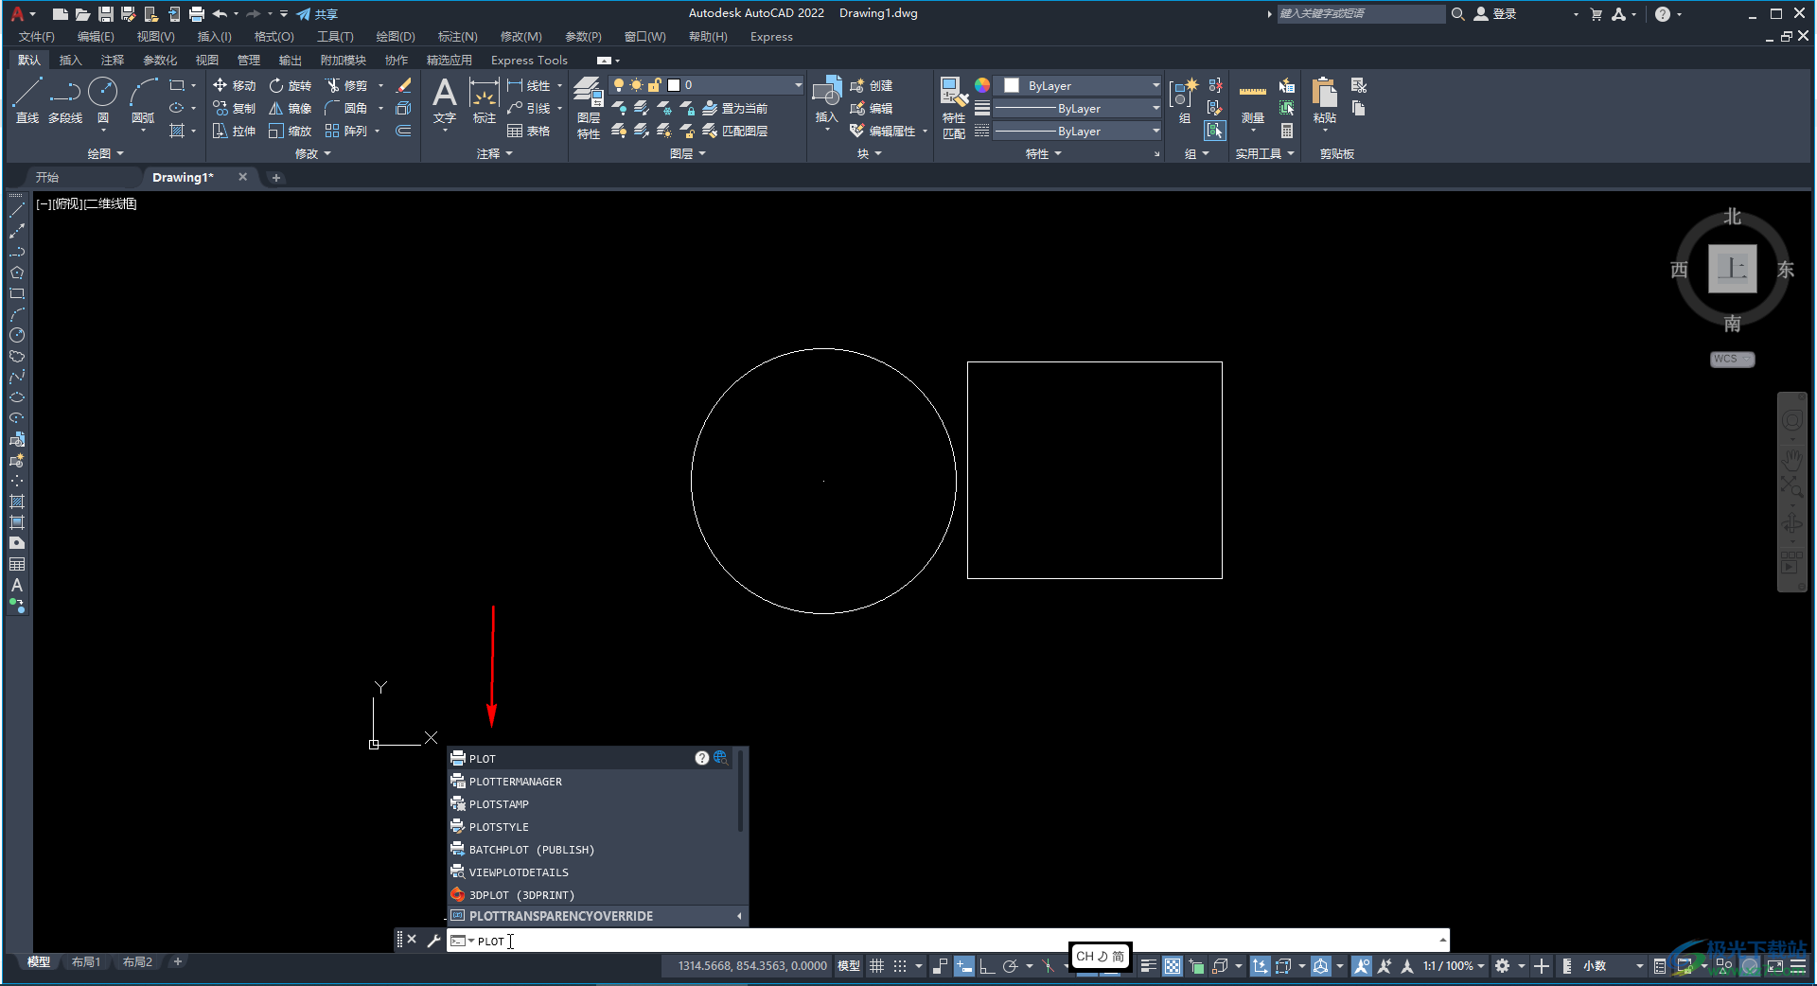Image resolution: width=1817 pixels, height=986 pixels.
Task: Click the Trim (修剪) tool
Action: (x=345, y=85)
